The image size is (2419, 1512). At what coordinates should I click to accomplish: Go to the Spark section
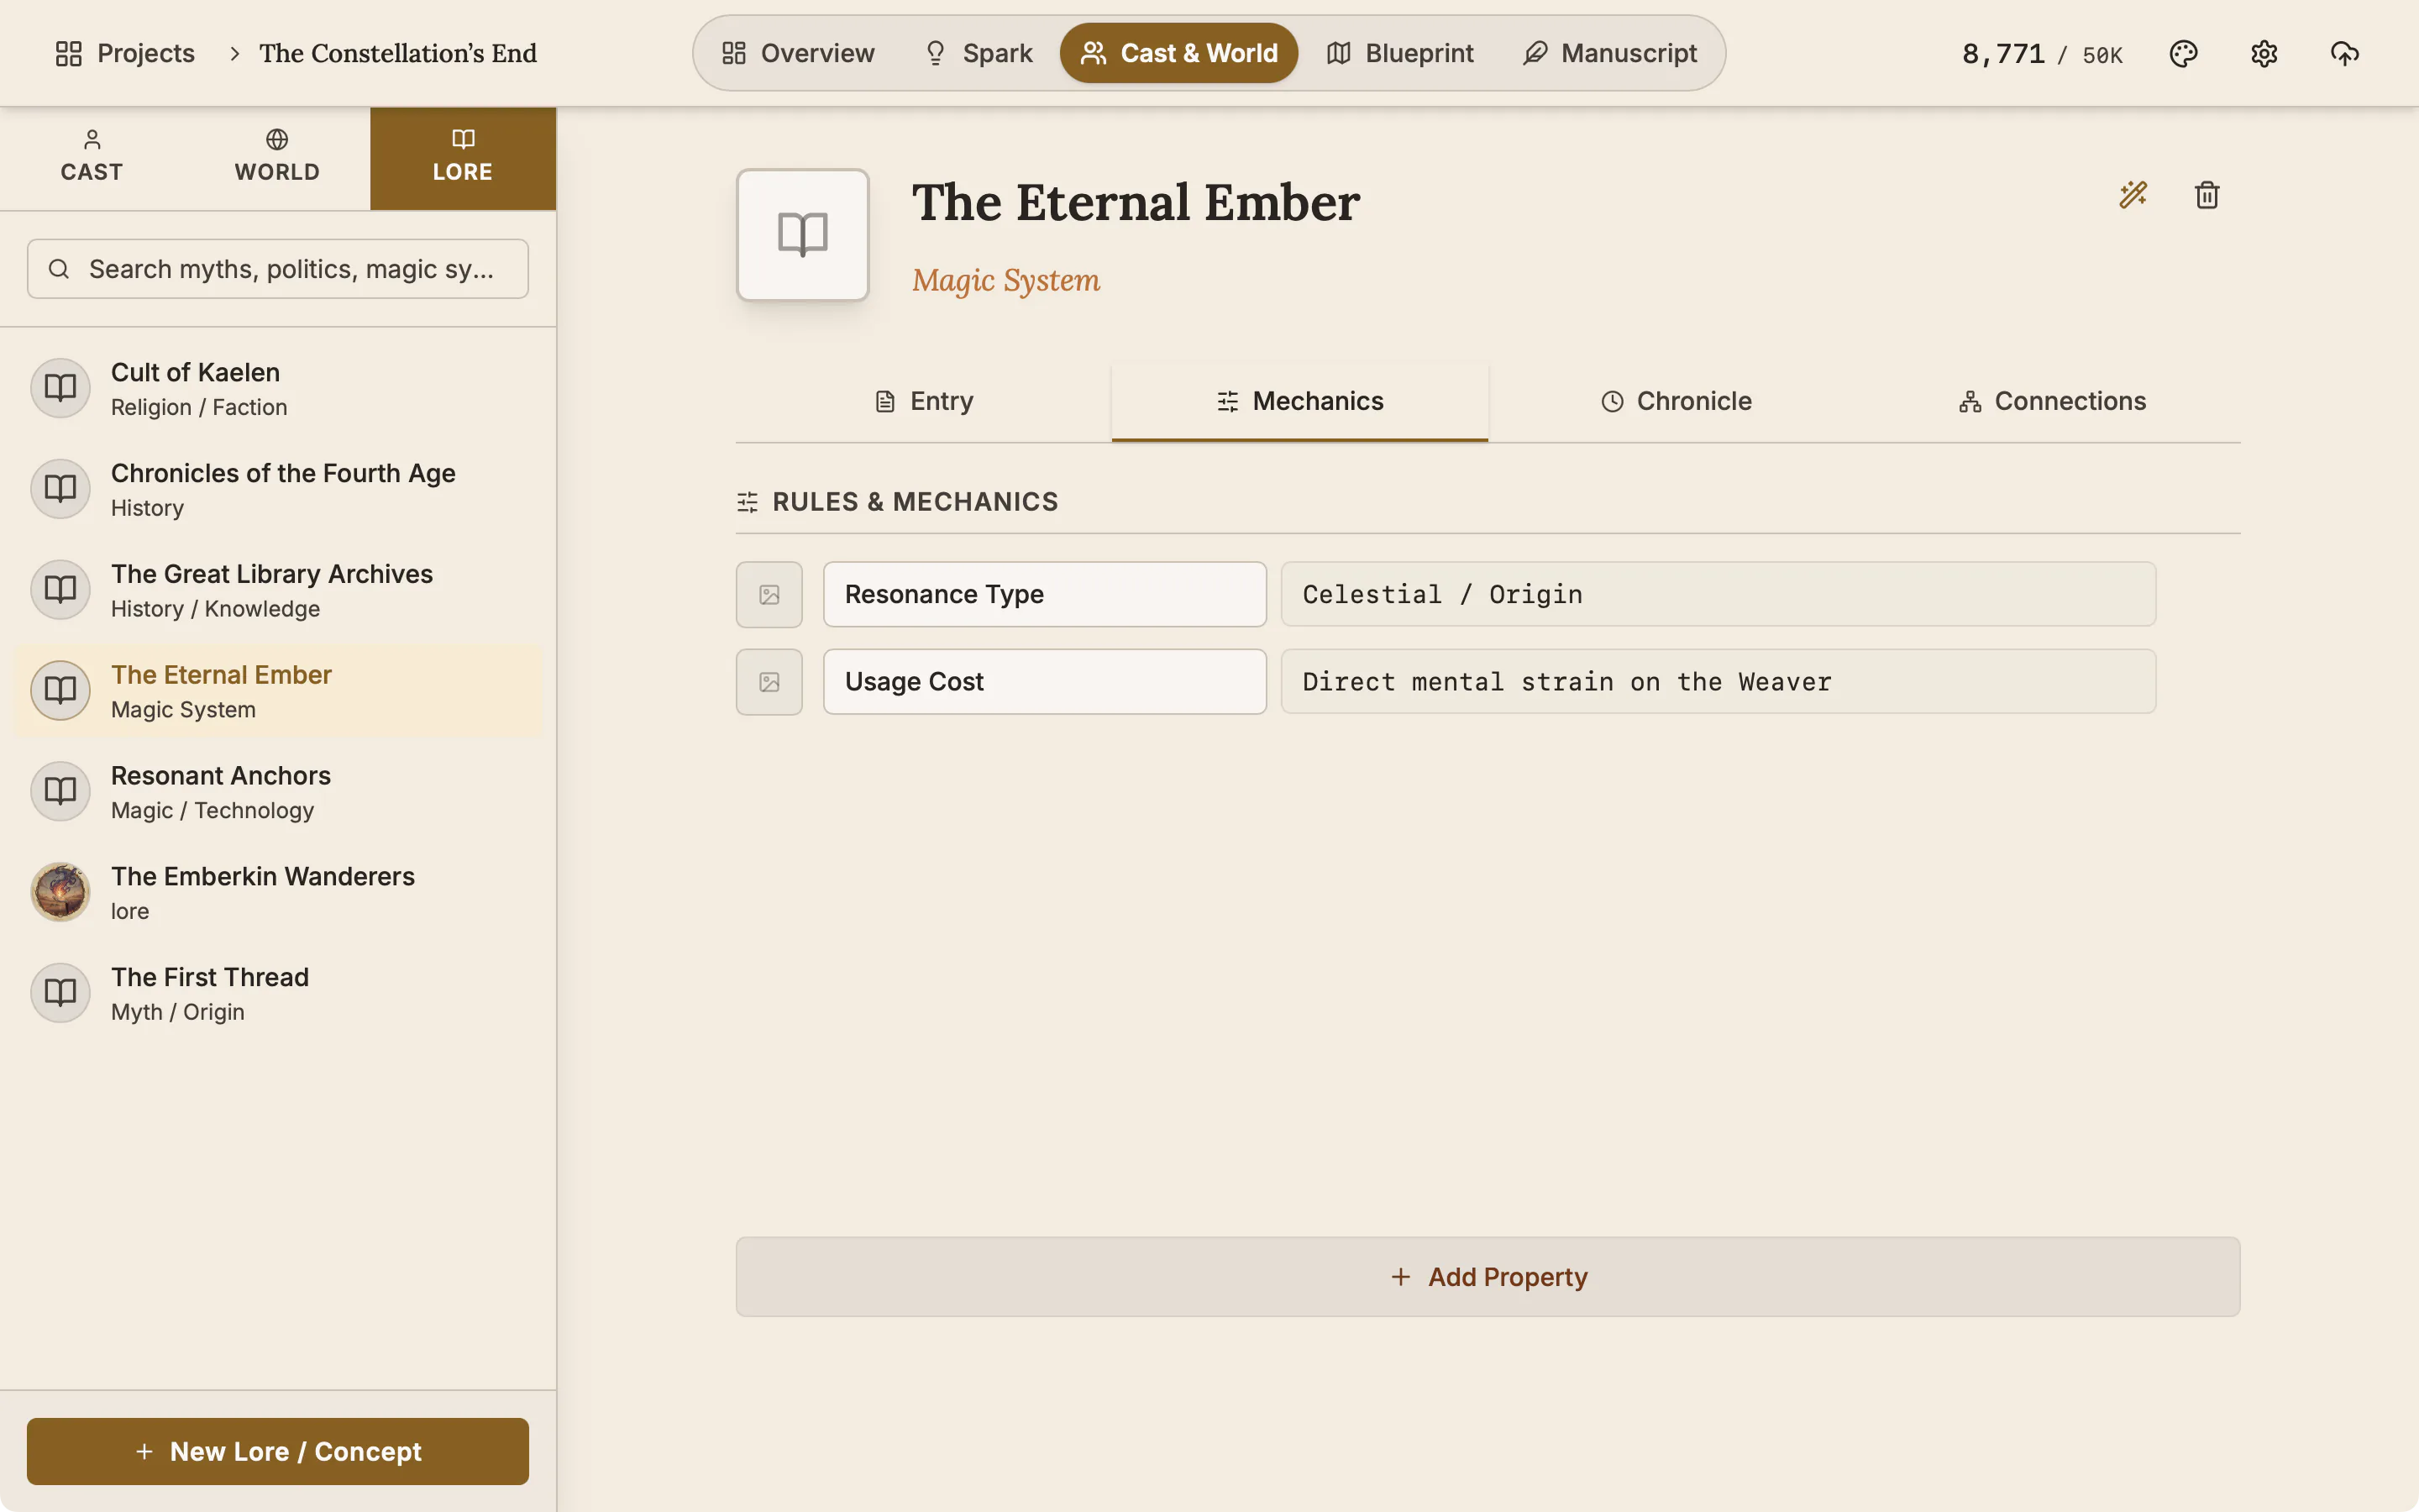click(978, 53)
